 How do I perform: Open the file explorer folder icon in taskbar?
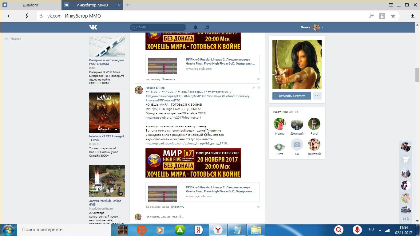coord(256,230)
